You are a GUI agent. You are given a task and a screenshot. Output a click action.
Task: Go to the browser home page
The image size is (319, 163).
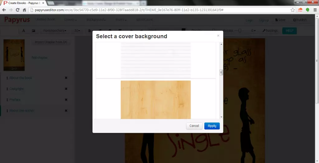(x=24, y=10)
